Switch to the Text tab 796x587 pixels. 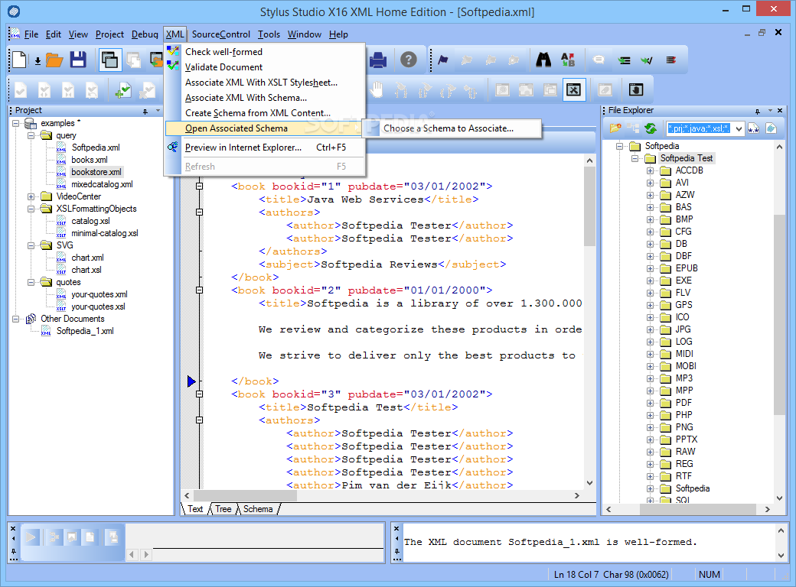pyautogui.click(x=195, y=509)
